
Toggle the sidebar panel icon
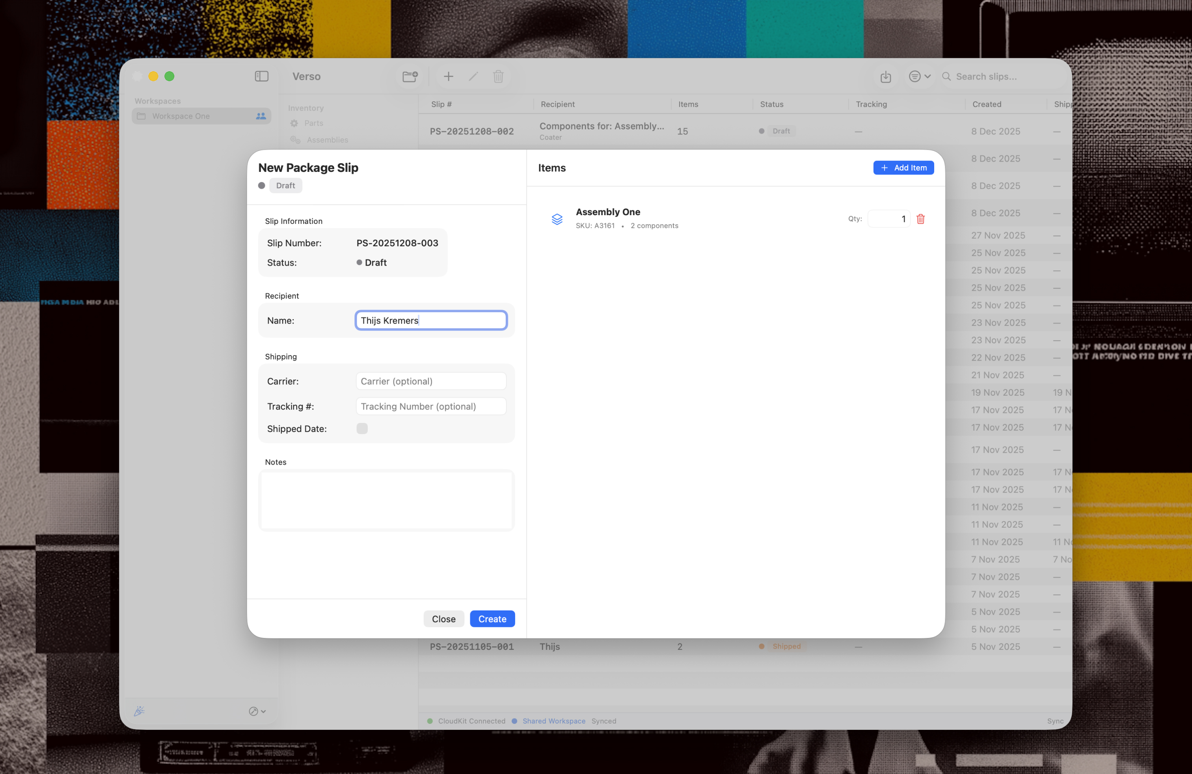point(261,76)
